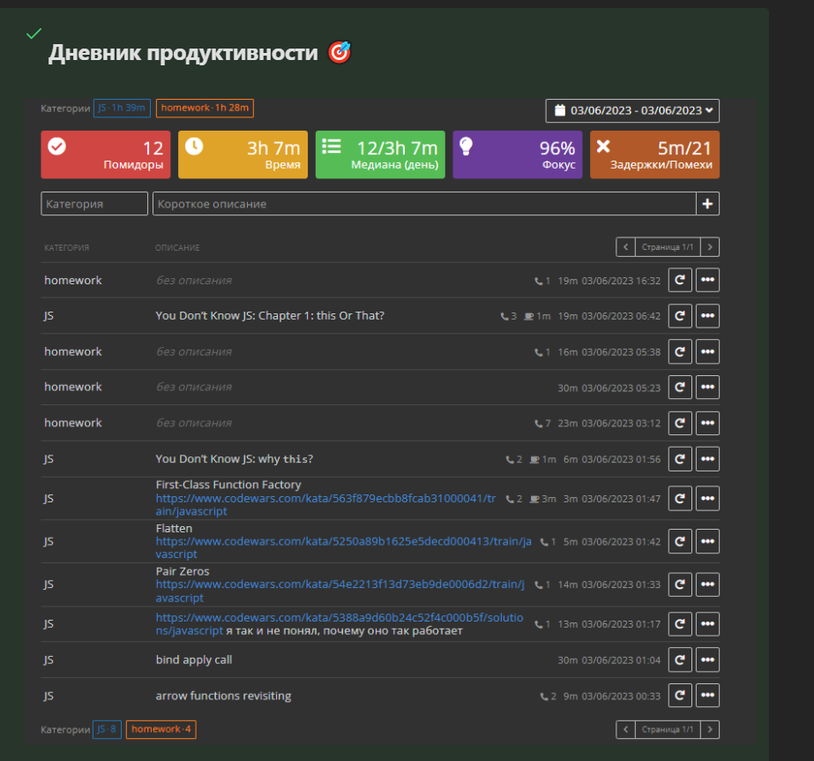Viewport: 814px width, 761px height.
Task: Go to previous page in bottom pagination
Action: click(624, 730)
